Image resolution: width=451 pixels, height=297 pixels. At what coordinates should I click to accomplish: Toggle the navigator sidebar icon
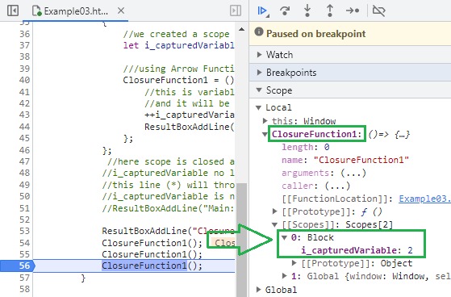click(x=13, y=11)
